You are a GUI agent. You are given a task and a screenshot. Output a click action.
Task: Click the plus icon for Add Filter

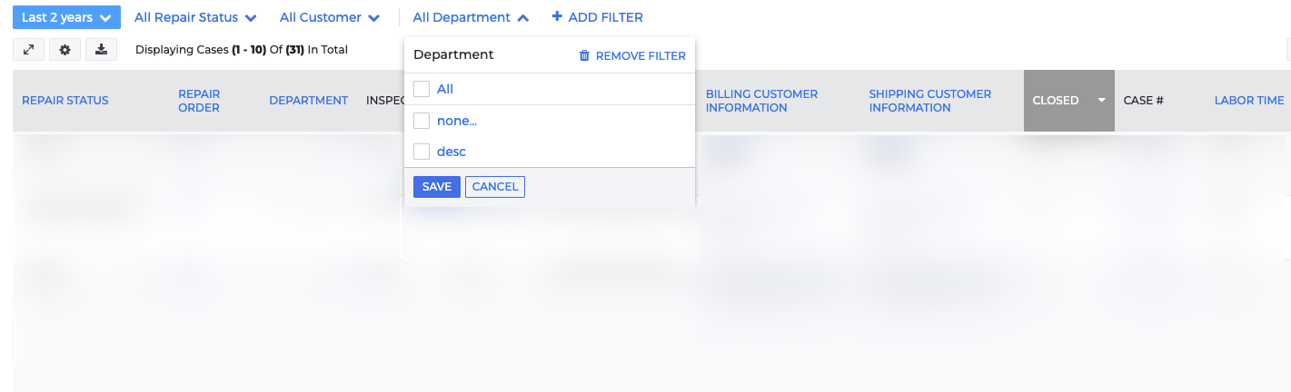557,16
